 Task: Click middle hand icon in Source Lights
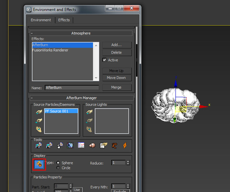(89, 121)
